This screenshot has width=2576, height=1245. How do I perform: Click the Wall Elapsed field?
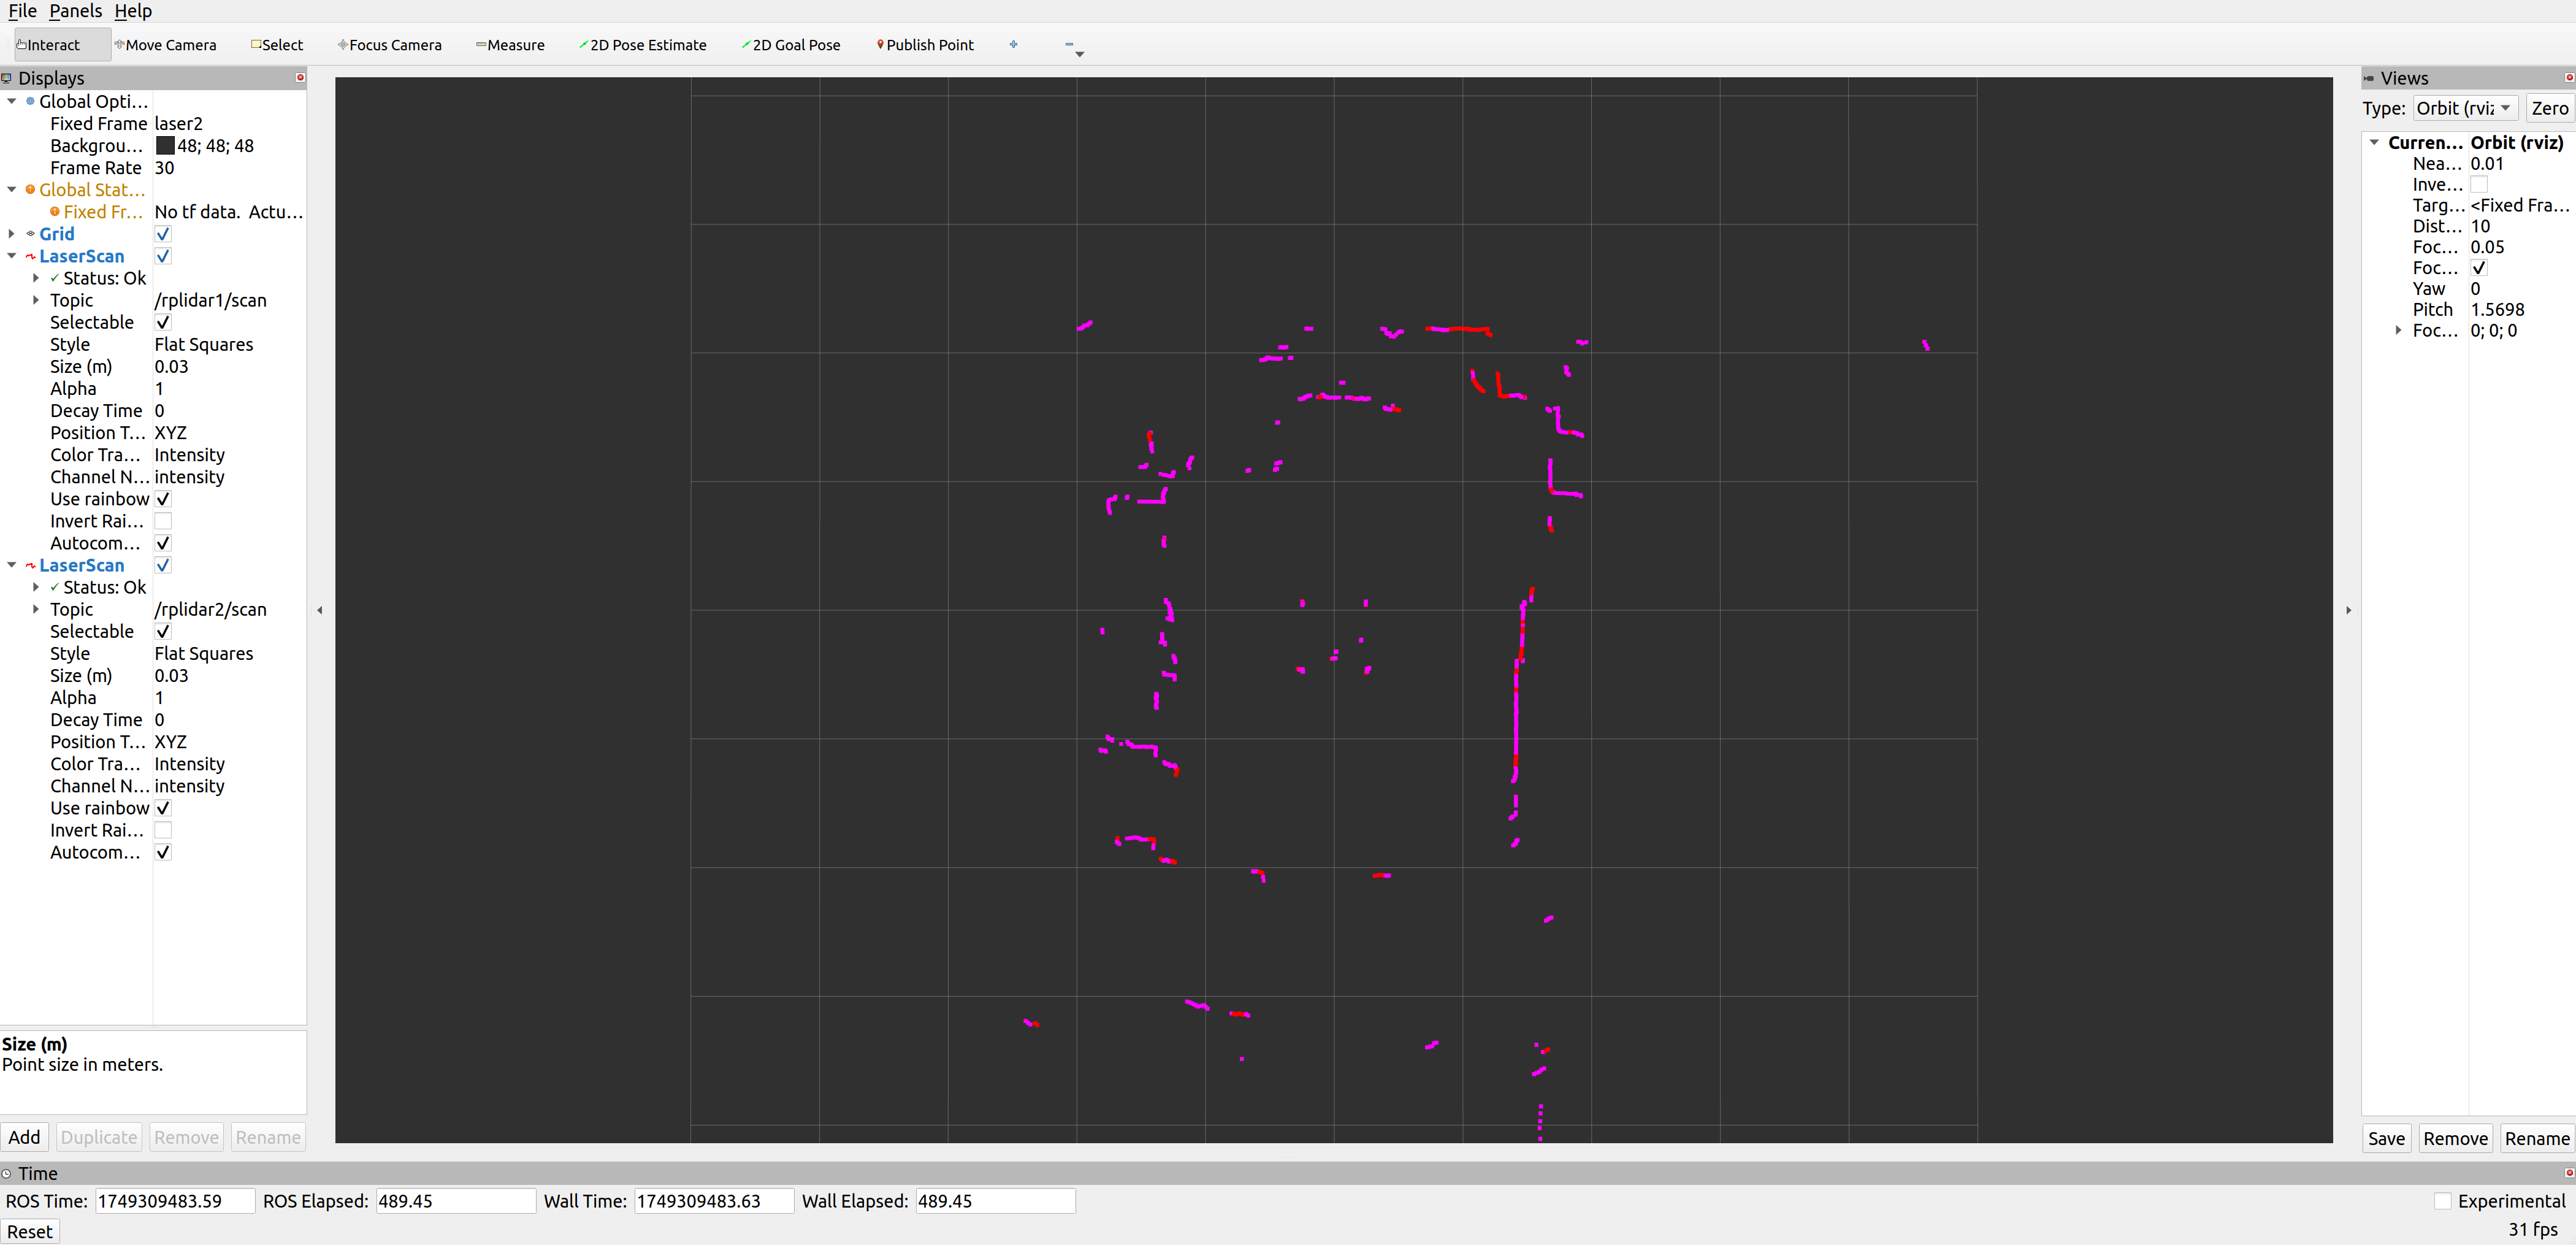995,1201
